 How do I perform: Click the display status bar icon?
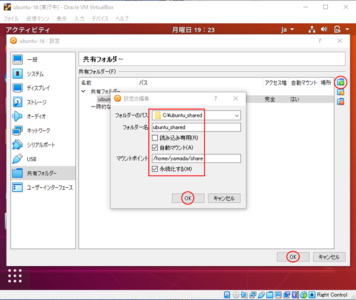click(278, 295)
